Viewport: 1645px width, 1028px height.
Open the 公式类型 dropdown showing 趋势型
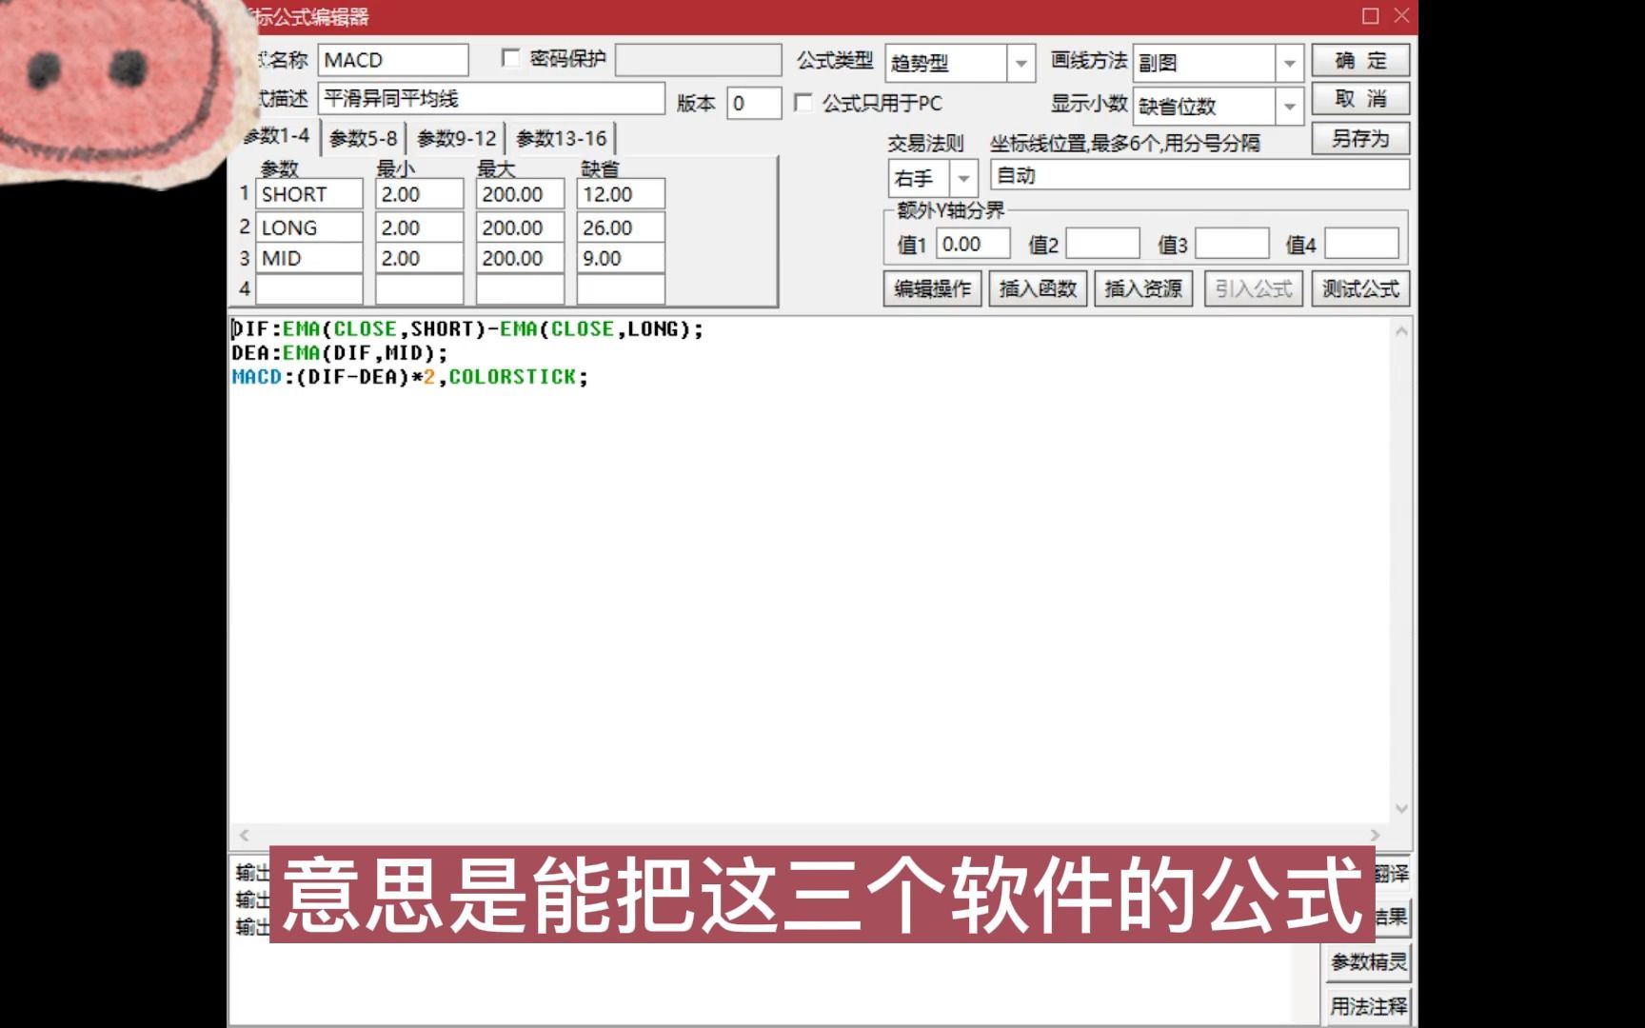1021,63
